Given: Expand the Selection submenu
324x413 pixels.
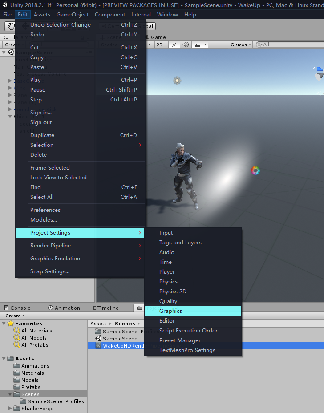Looking at the screenshot, I should pos(80,145).
